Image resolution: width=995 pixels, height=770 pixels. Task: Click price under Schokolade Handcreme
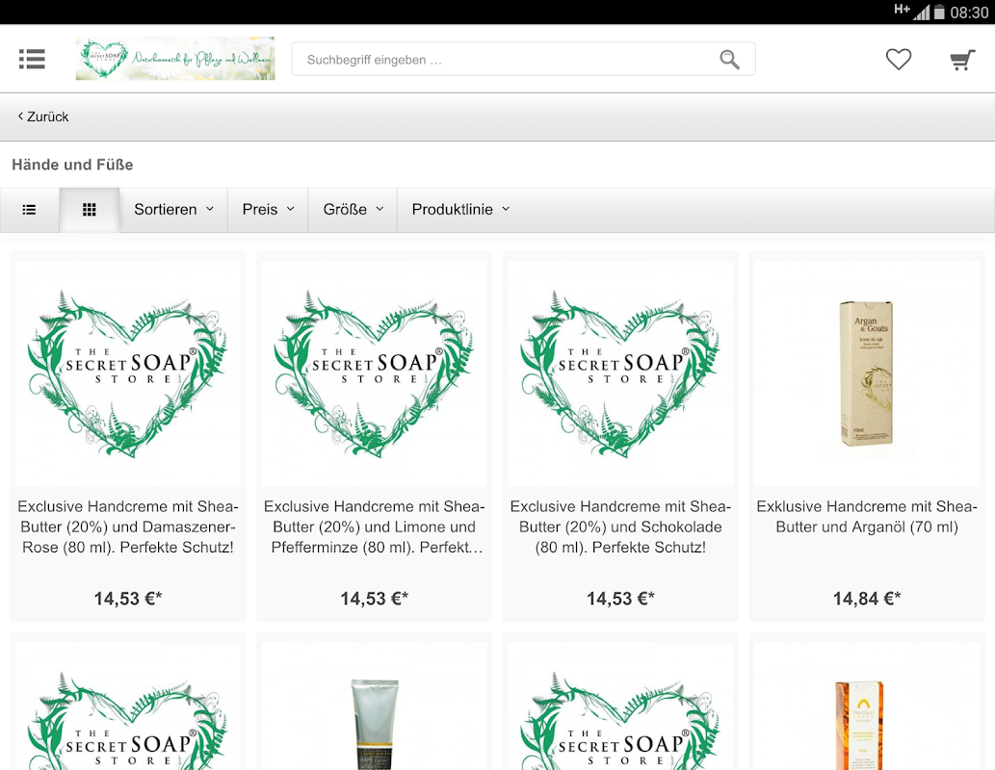tap(620, 598)
